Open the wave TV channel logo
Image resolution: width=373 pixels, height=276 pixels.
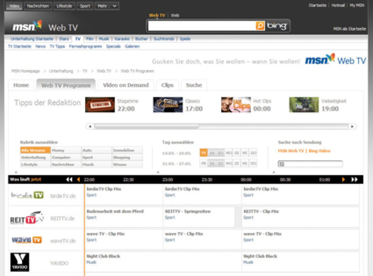(27, 240)
